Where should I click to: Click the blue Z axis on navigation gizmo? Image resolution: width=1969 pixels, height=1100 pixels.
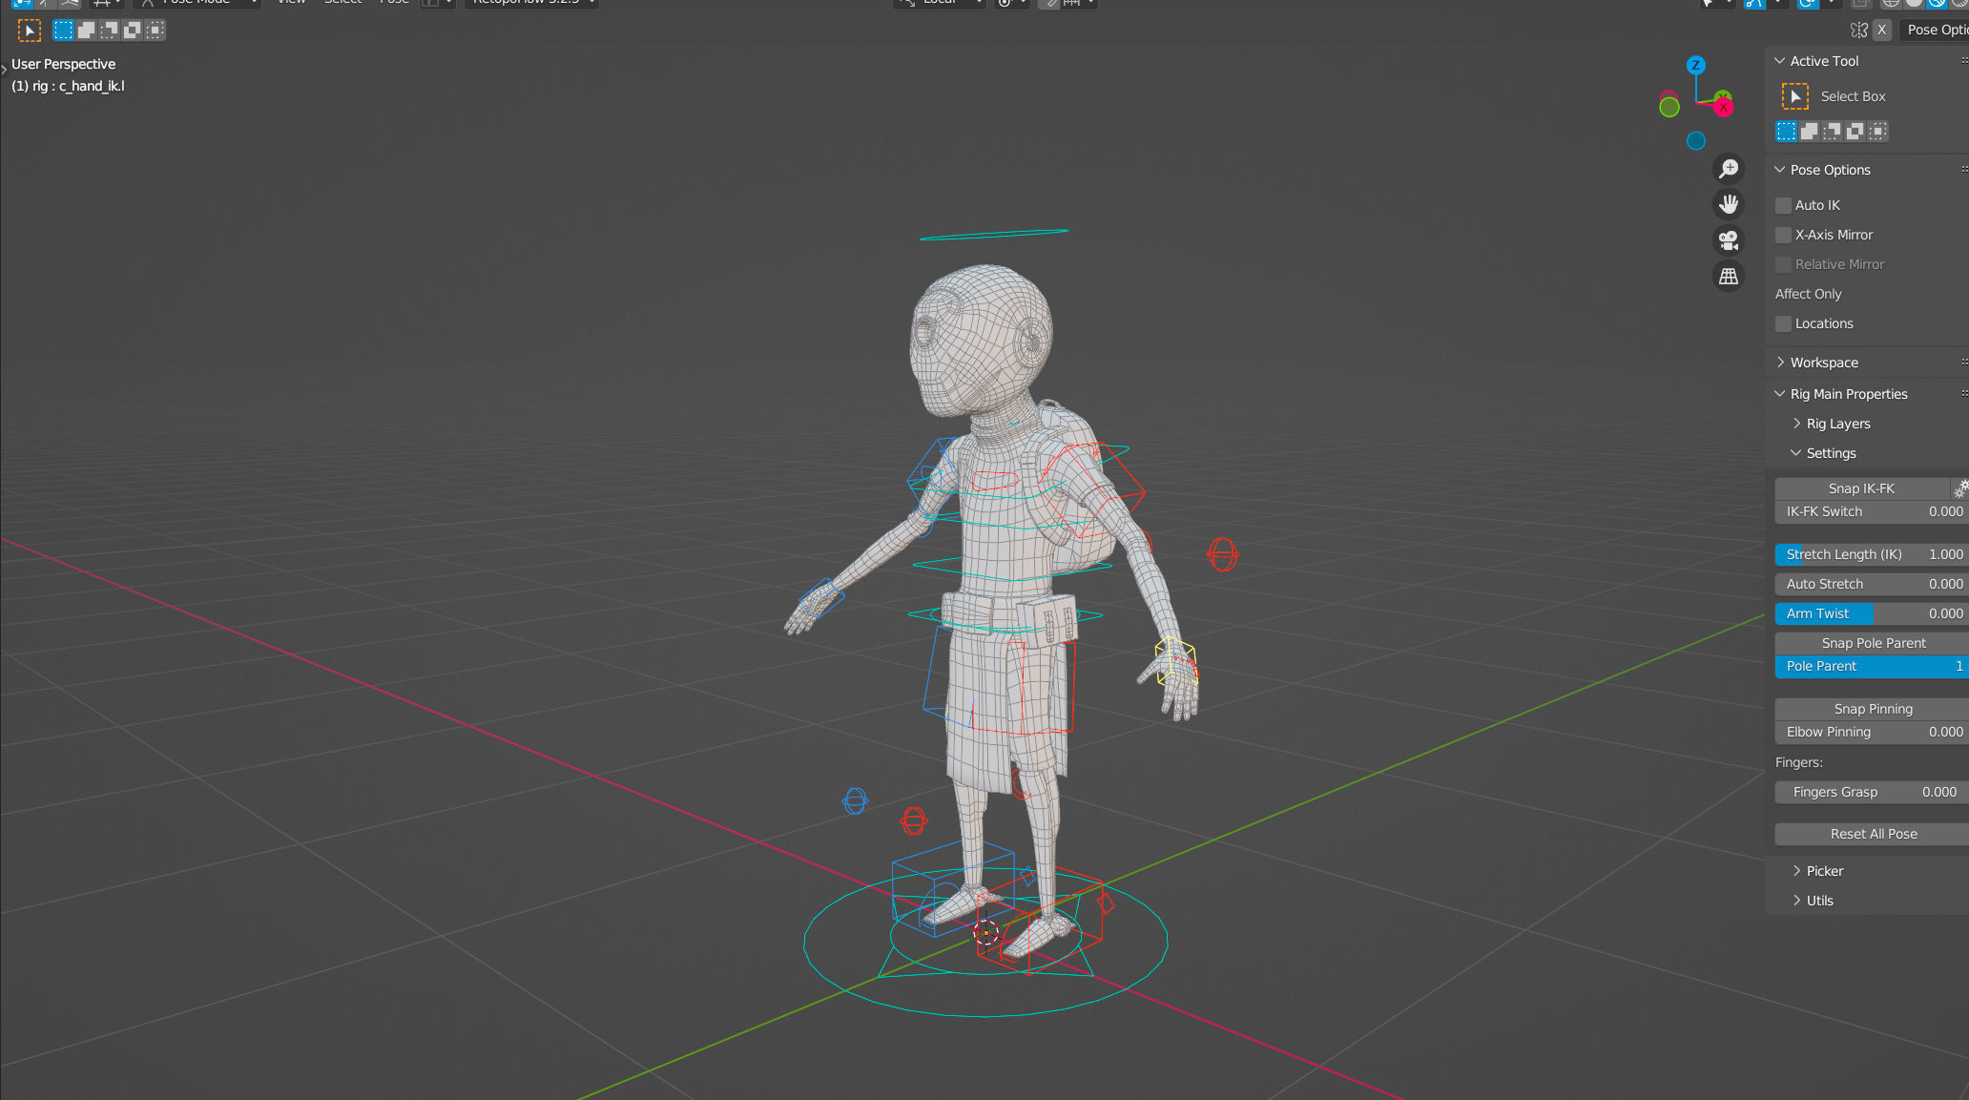pos(1695,66)
